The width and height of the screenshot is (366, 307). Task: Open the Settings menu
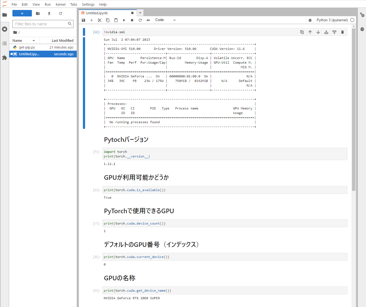(x=88, y=4)
